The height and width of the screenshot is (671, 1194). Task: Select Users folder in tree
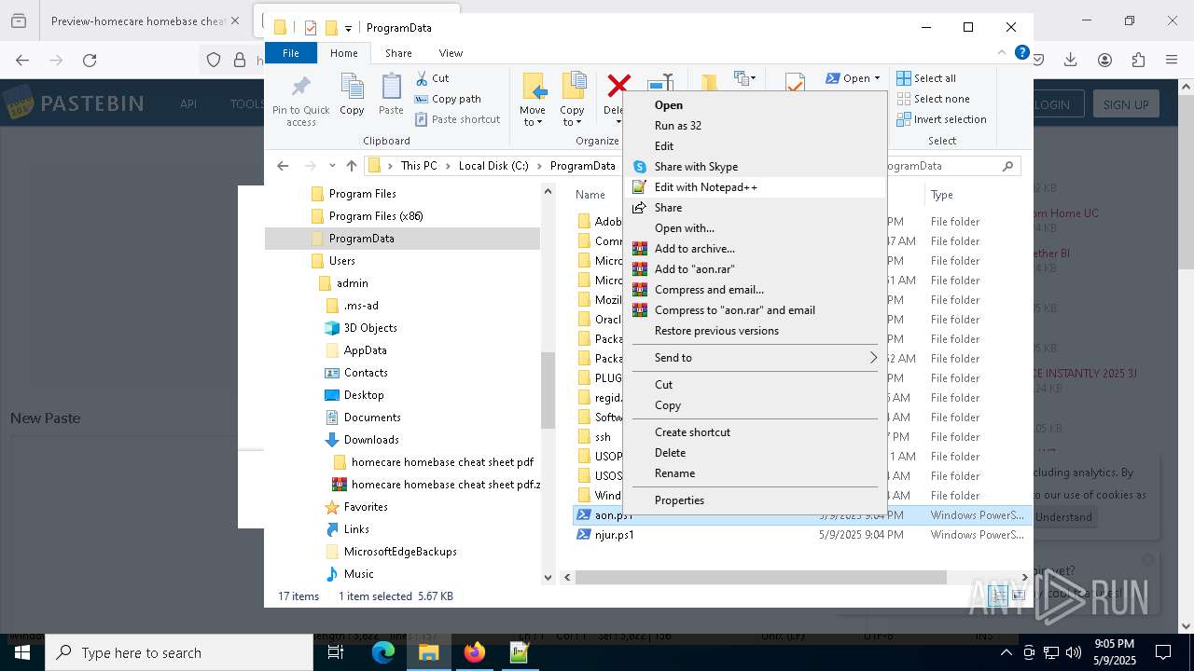341,261
